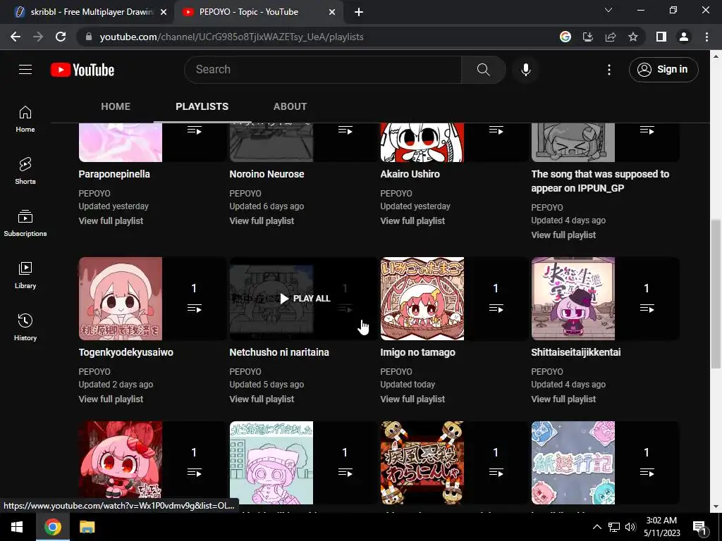Viewport: 722px width, 541px height.
Task: Open Library in the sidebar
Action: click(25, 275)
